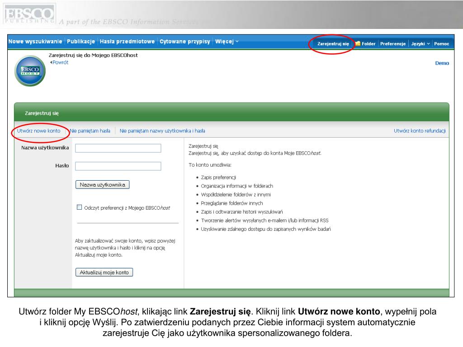Click 'Zarejestruj się do Mojego EBSCOhost' heading
The image size is (463, 347).
pyautogui.click(x=93, y=55)
